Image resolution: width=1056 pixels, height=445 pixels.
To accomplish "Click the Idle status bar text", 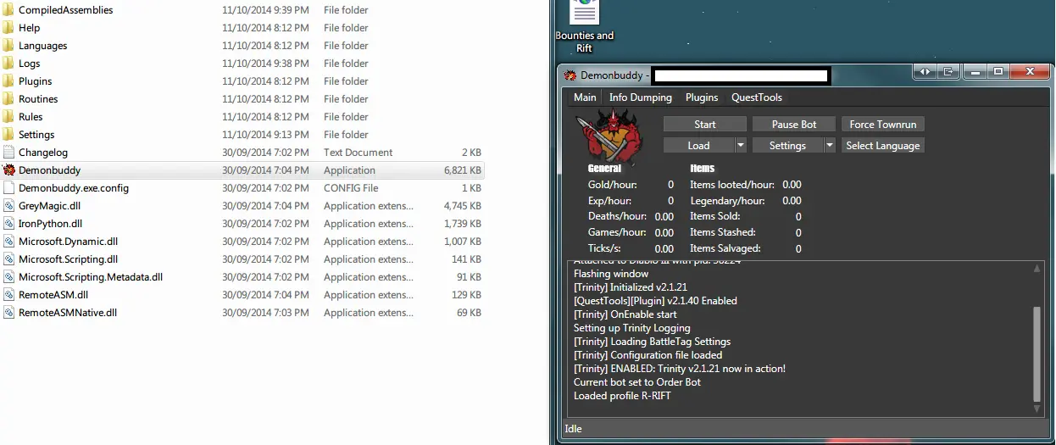I will click(x=574, y=429).
